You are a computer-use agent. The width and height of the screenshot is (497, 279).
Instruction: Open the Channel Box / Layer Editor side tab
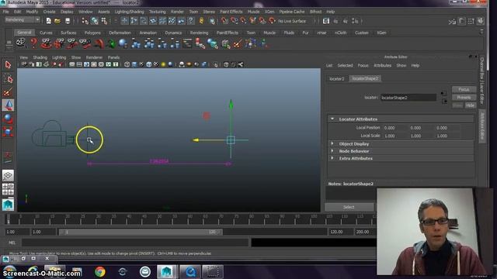coord(481,81)
